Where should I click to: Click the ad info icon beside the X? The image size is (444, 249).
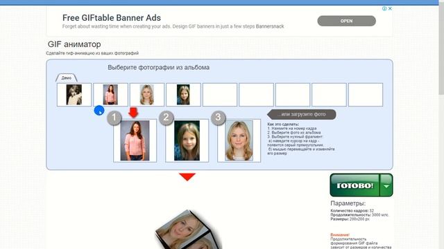pyautogui.click(x=384, y=8)
